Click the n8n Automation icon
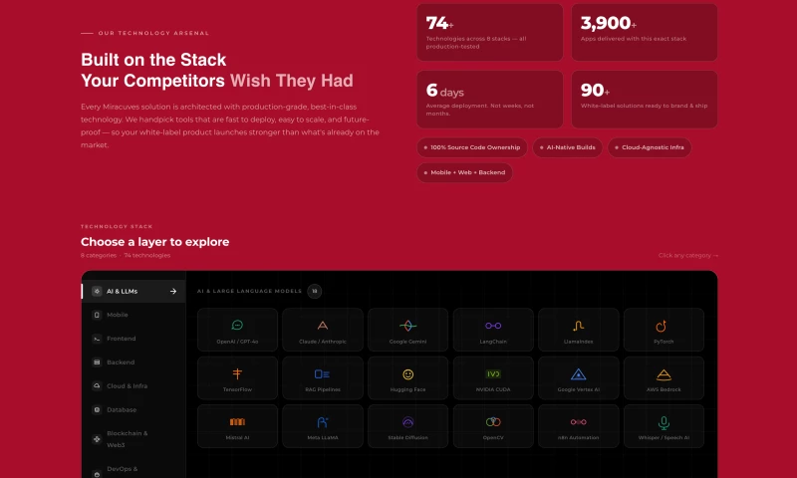This screenshot has height=478, width=797. click(579, 421)
